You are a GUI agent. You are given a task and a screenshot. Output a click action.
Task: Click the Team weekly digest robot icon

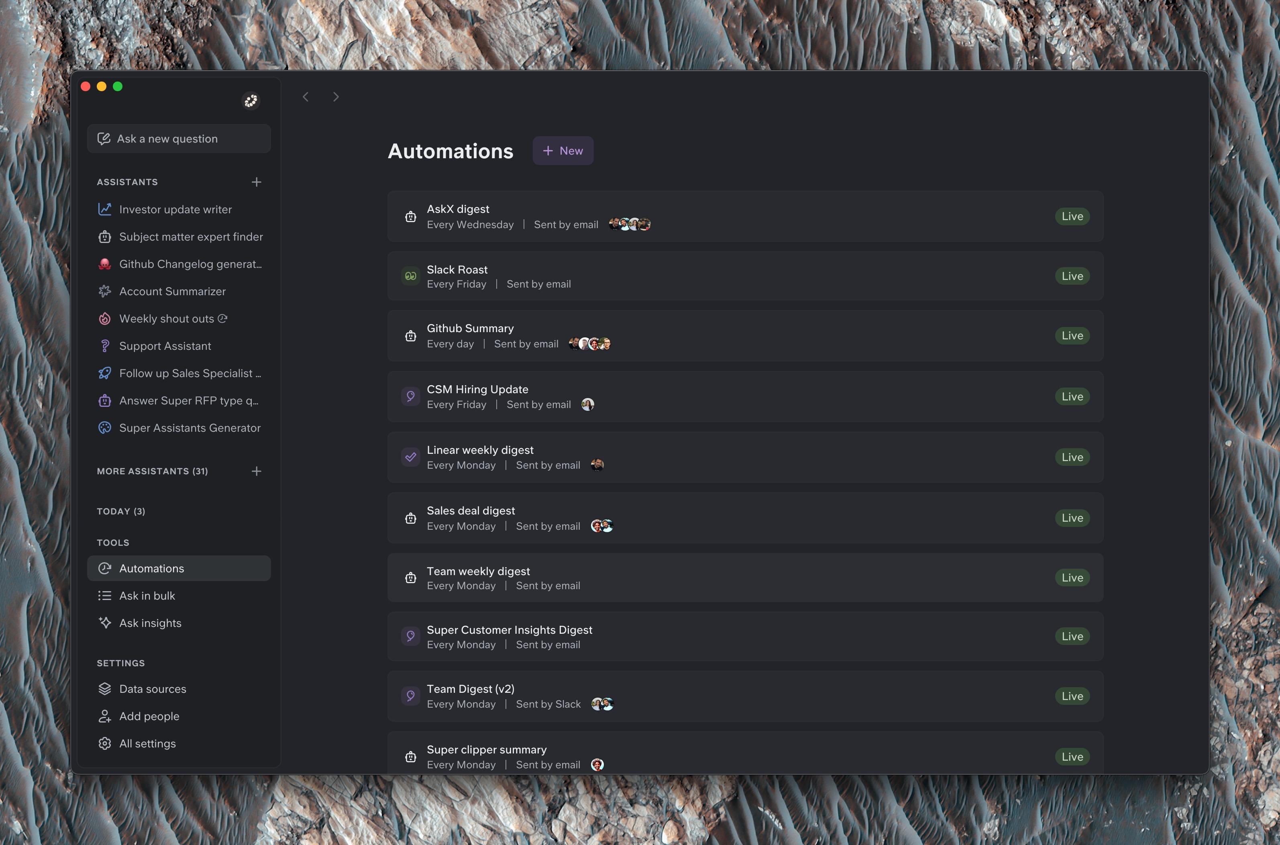coord(410,578)
